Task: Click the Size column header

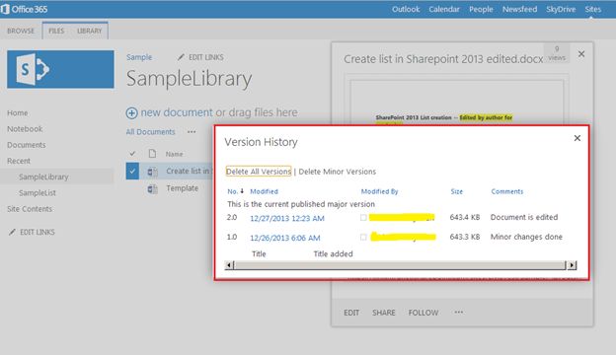Action: click(x=456, y=191)
